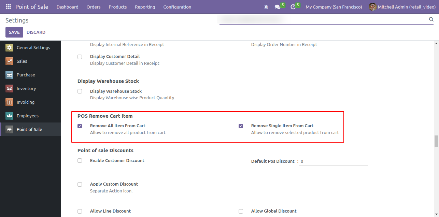Select Inventory label in settings sidebar
The width and height of the screenshot is (439, 217).
pyautogui.click(x=26, y=89)
